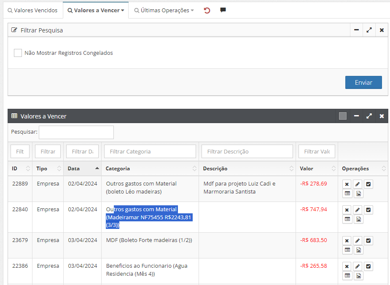Open image attachment icon for record 22889
Viewport: 390px width, 285px height.
(x=358, y=194)
